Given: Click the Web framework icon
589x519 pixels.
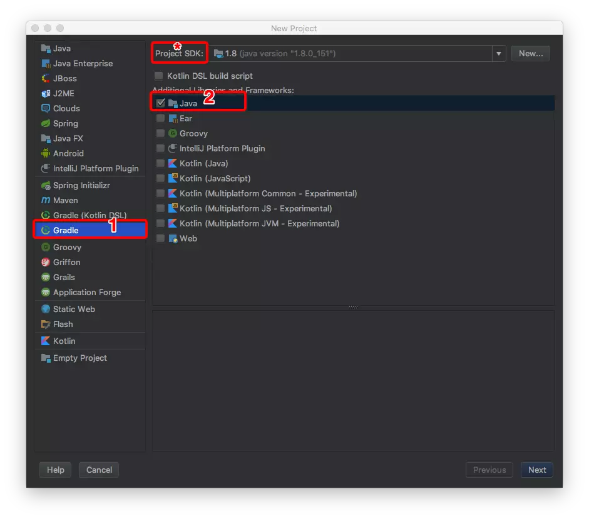Looking at the screenshot, I should coord(173,239).
